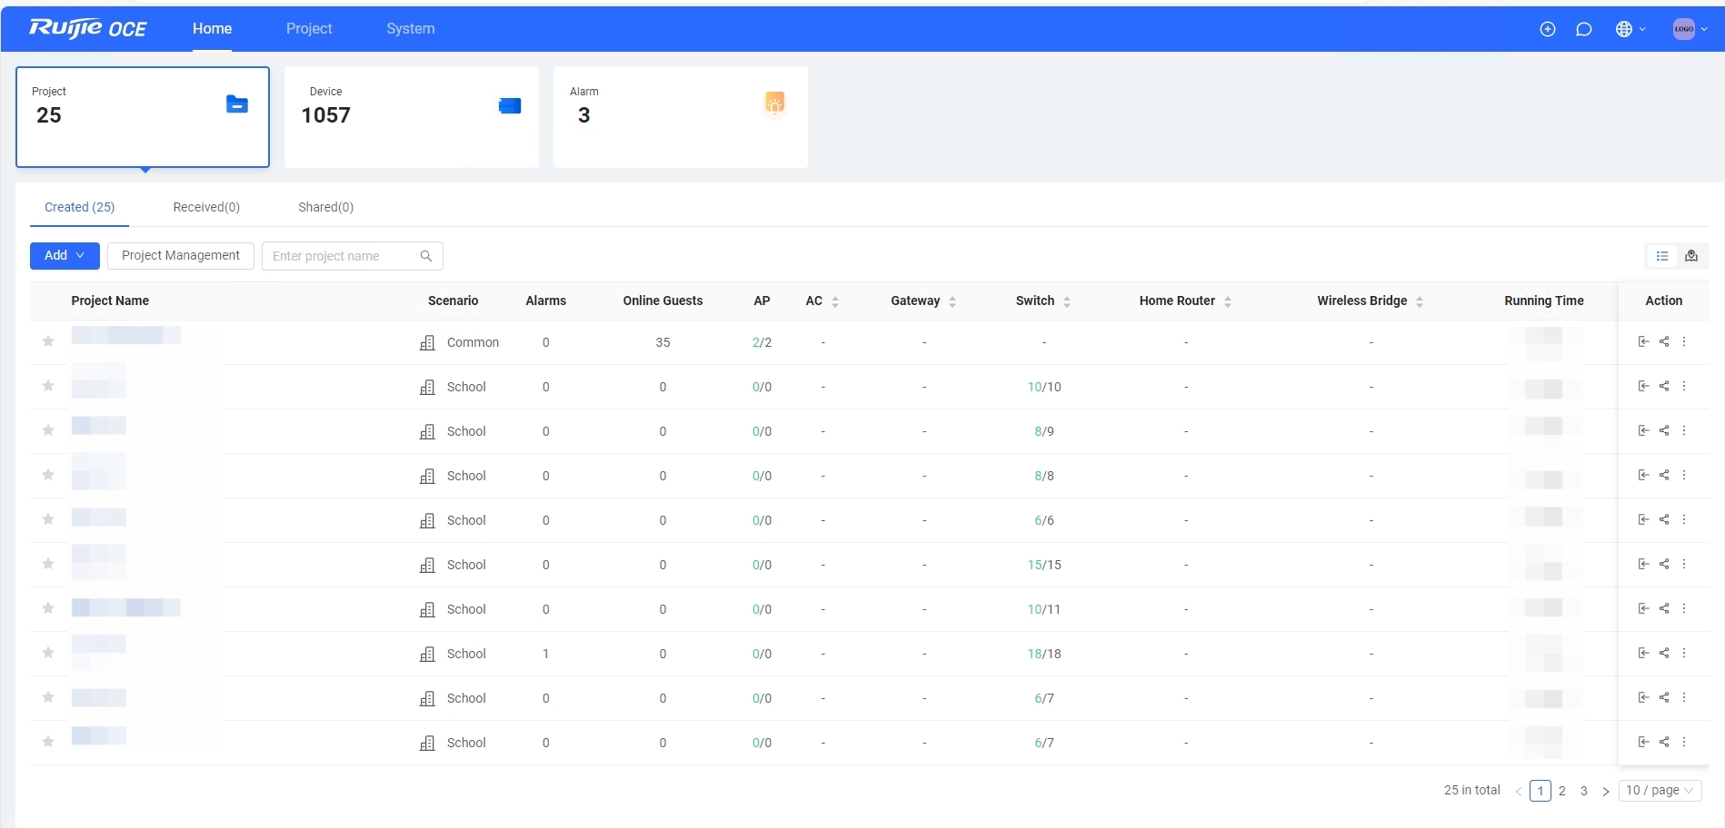
Task: Share the project with switch 10/11
Action: click(x=1664, y=608)
